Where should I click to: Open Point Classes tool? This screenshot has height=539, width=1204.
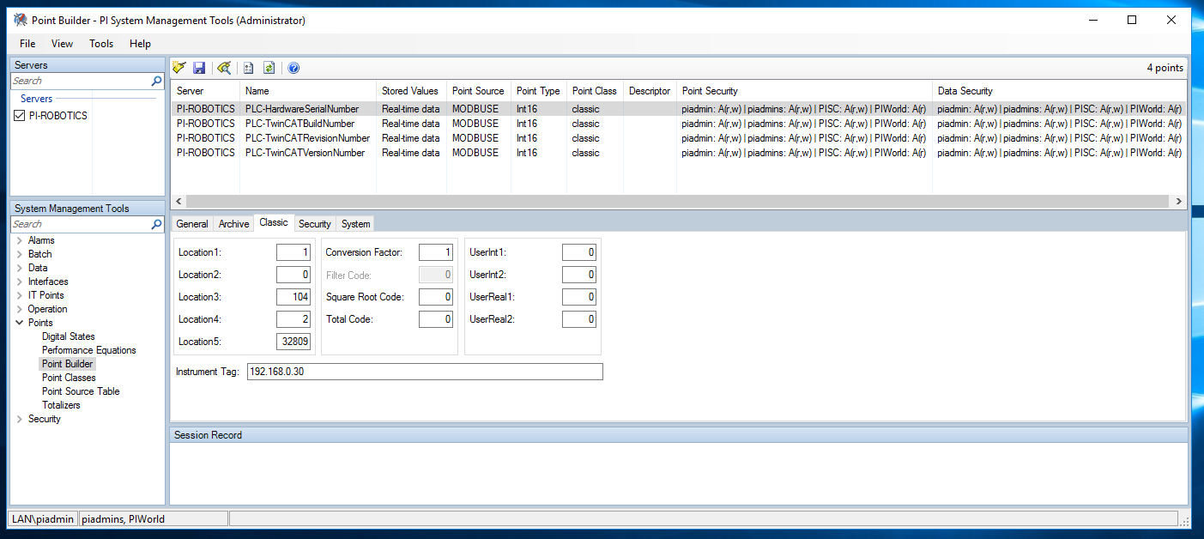click(69, 378)
